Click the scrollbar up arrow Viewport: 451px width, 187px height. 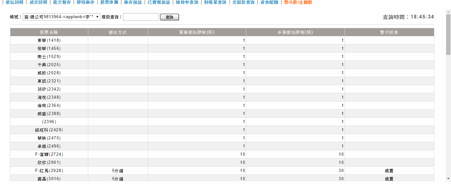(x=448, y=11)
